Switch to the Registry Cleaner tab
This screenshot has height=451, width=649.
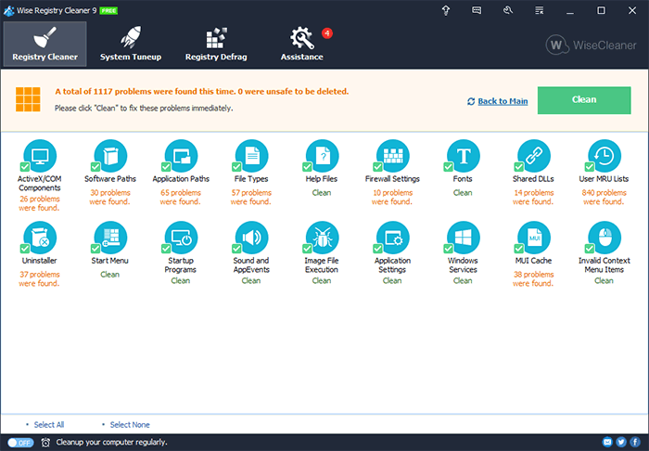[45, 44]
